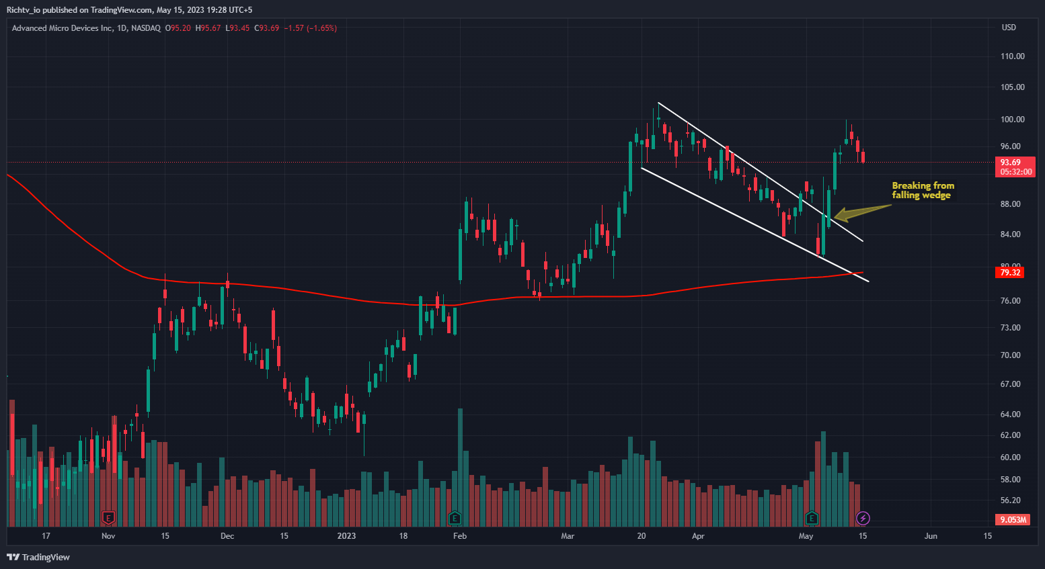Open the earnings marker near Feb

point(455,518)
